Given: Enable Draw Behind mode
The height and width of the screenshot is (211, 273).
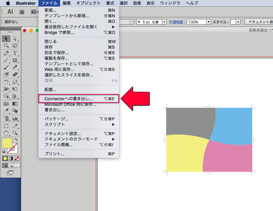Looking at the screenshot, I should point(11,165).
